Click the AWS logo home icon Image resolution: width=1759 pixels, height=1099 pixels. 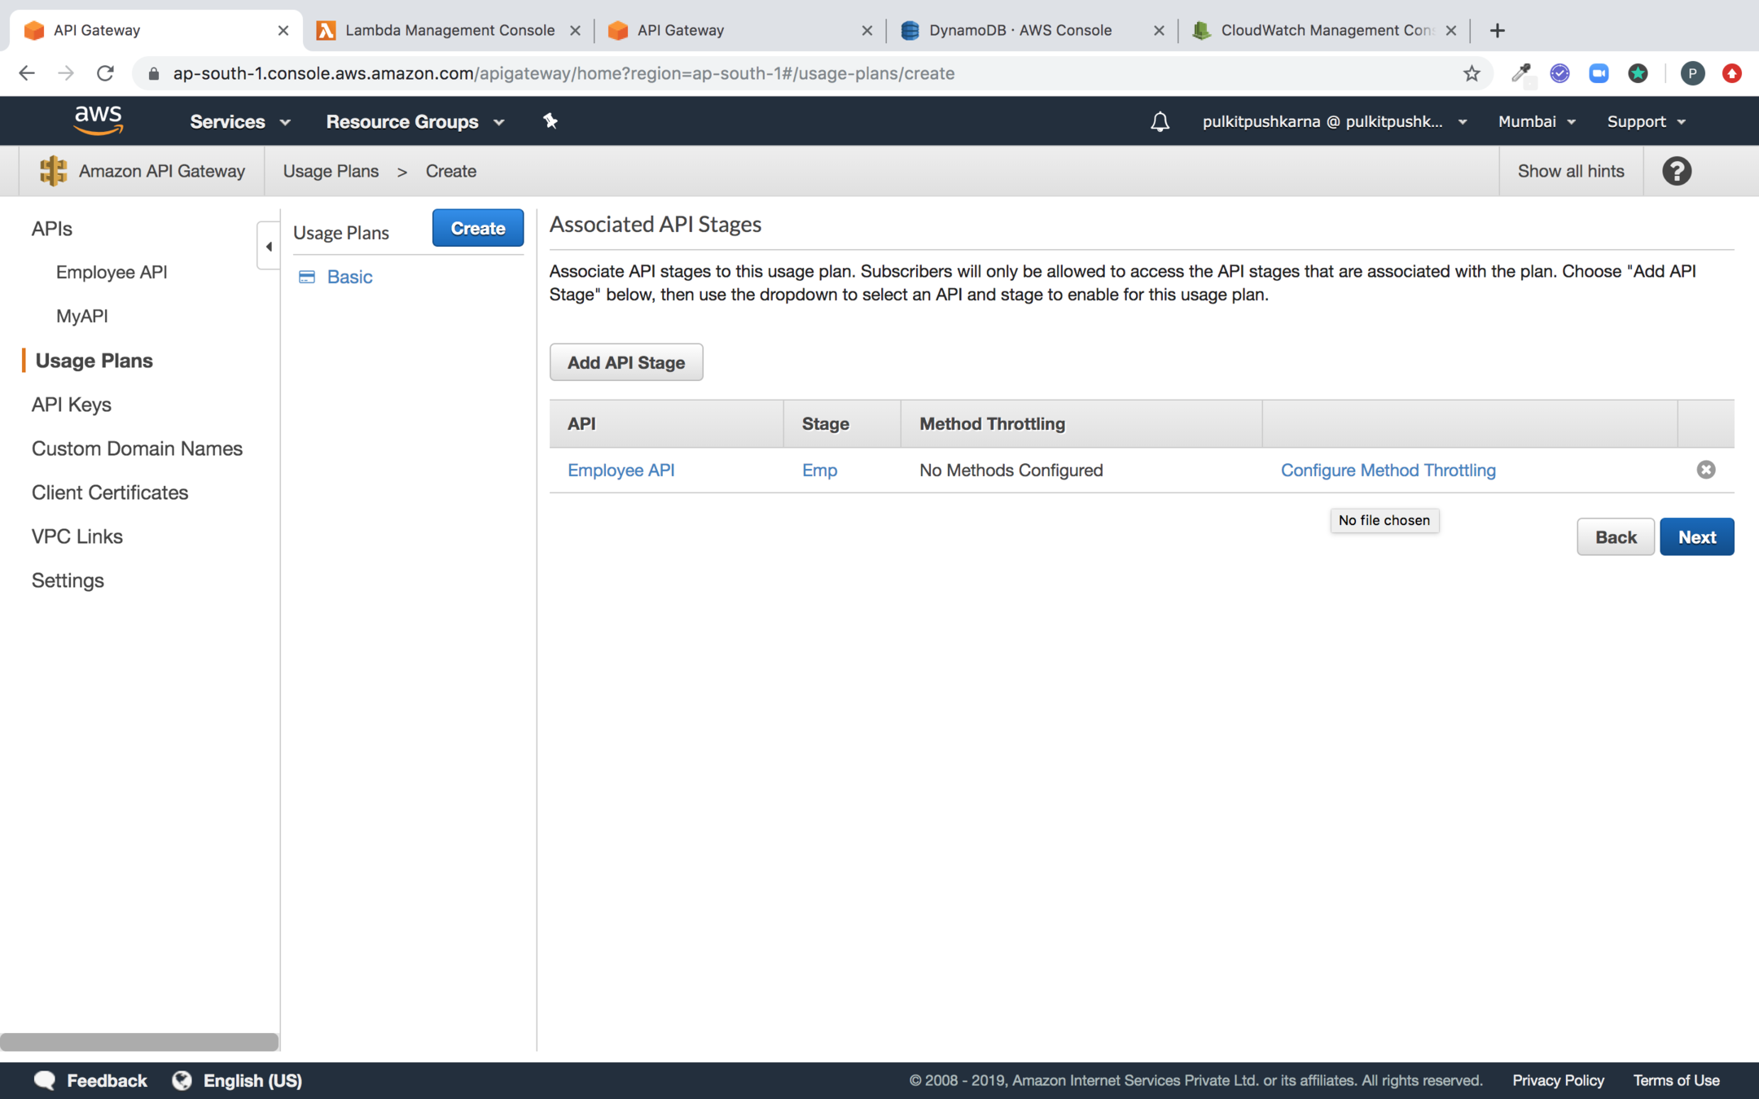click(98, 120)
